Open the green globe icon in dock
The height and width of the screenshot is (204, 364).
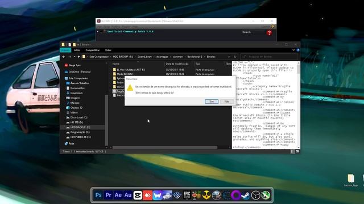pyautogui.click(x=266, y=195)
